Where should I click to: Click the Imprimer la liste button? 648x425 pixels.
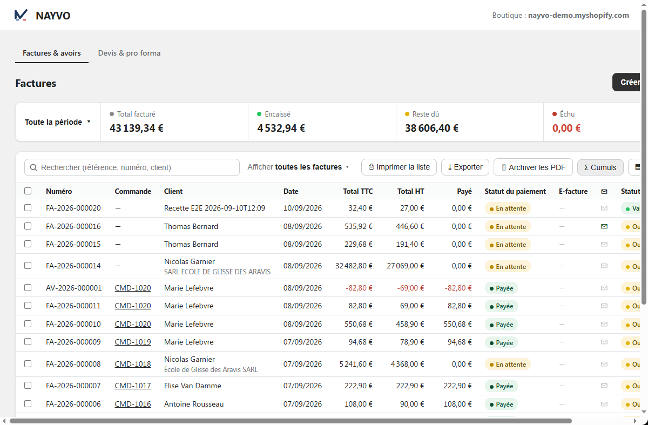click(399, 167)
